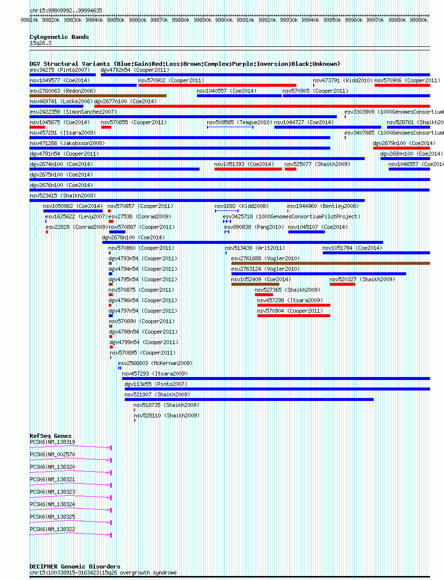Select nsv457291 (Itsara2009) label
This screenshot has height=580, width=444.
pos(63,133)
